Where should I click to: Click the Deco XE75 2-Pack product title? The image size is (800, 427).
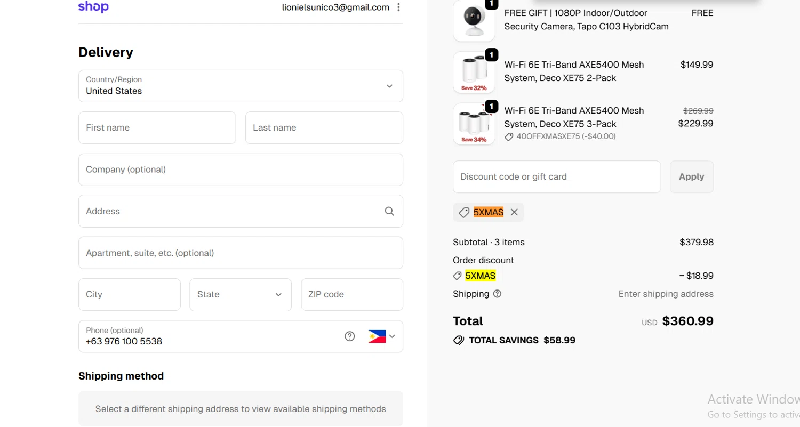574,71
